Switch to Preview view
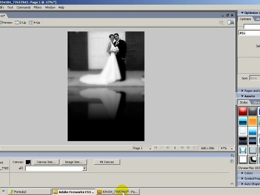This screenshot has height=195, width=260. (6, 22)
